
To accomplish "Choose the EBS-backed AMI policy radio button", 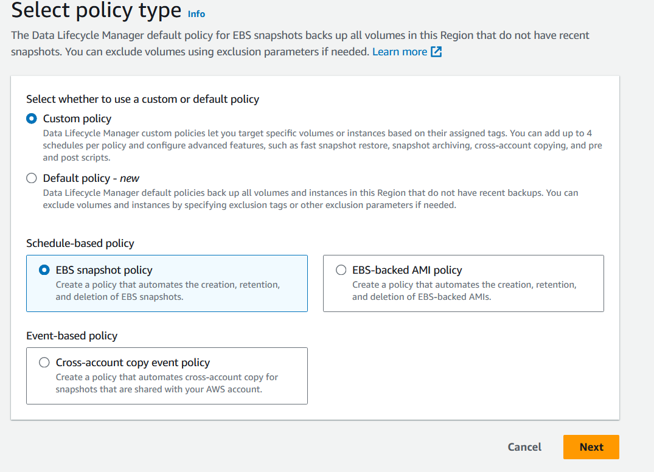I will tap(341, 270).
